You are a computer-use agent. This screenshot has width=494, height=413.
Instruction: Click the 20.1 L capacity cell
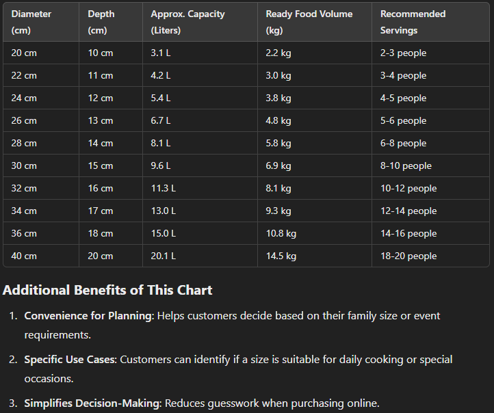200,256
